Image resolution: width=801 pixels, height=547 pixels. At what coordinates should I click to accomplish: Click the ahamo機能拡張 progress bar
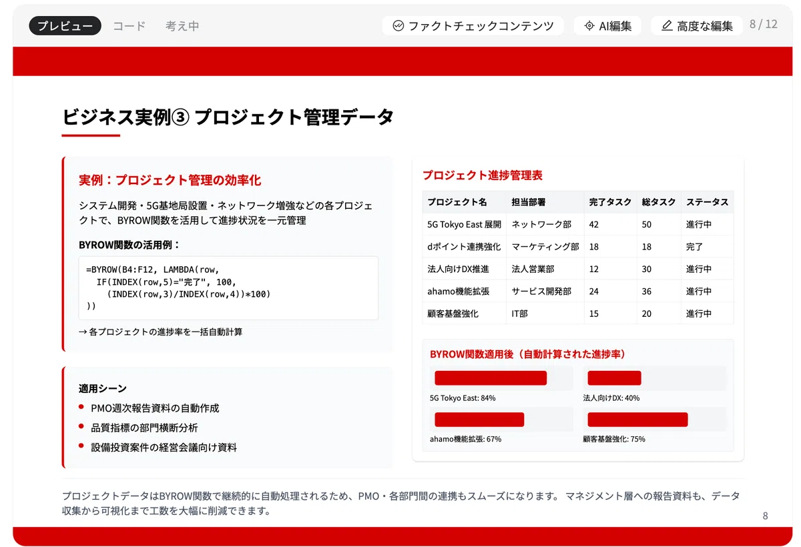point(479,420)
